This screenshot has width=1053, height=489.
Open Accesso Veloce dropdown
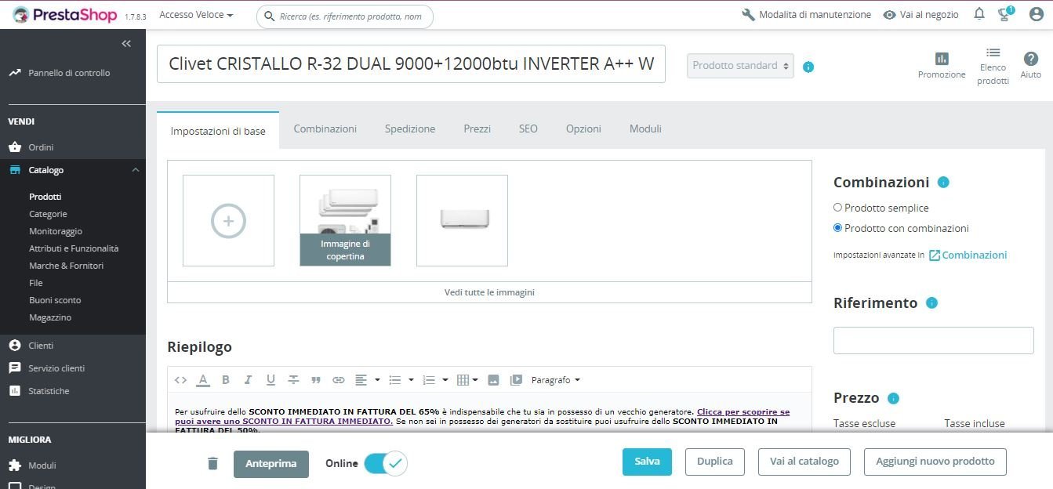tap(196, 15)
